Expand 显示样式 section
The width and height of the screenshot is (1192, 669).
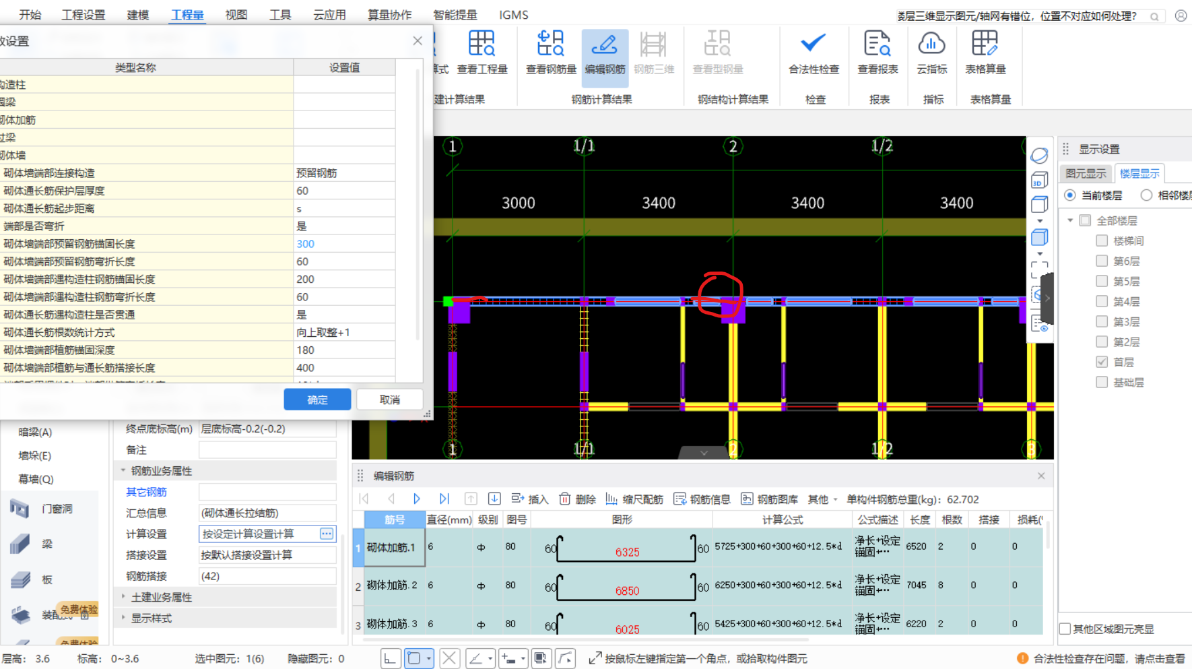[123, 618]
